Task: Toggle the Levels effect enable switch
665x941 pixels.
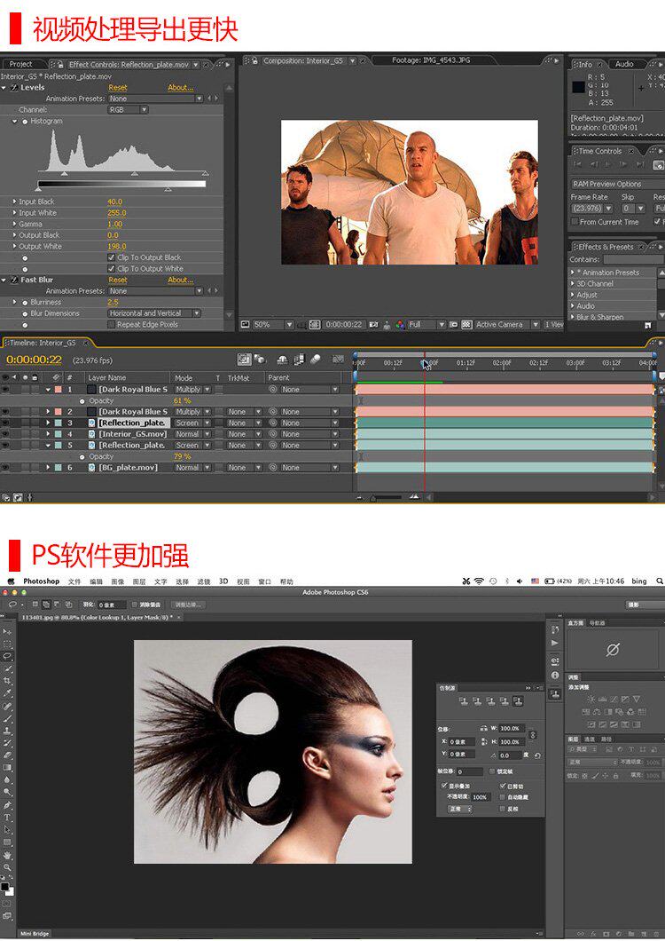Action: click(x=14, y=88)
